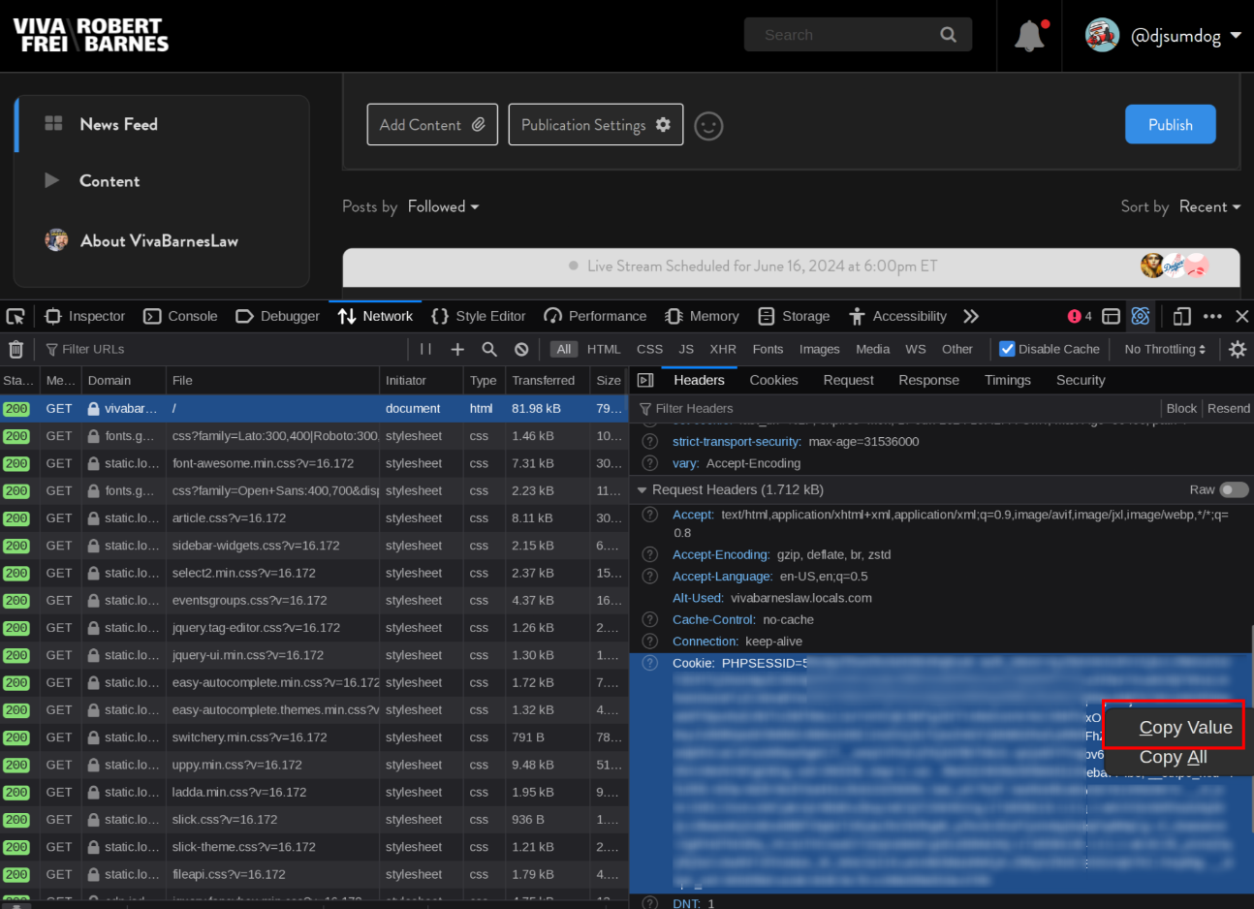Open the Response tab
Image resolution: width=1254 pixels, height=909 pixels.
[x=928, y=380]
